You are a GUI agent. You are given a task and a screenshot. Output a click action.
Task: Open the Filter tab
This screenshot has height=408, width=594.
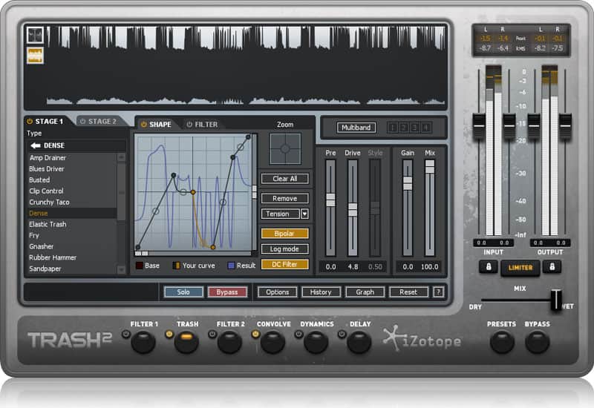(206, 124)
